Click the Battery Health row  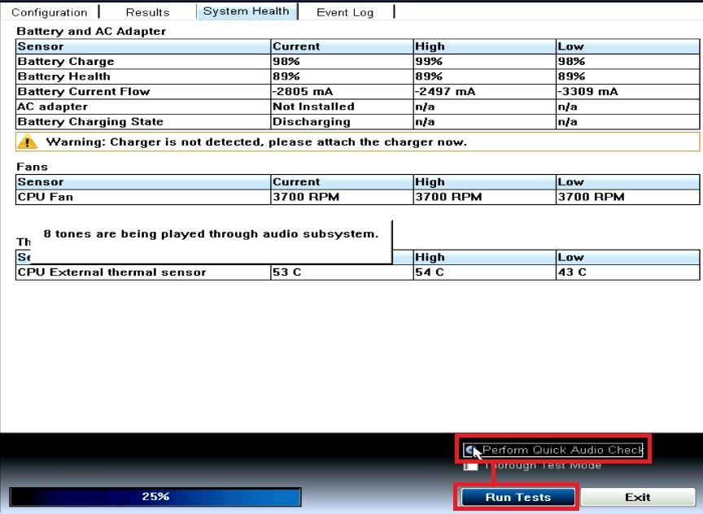click(142, 76)
